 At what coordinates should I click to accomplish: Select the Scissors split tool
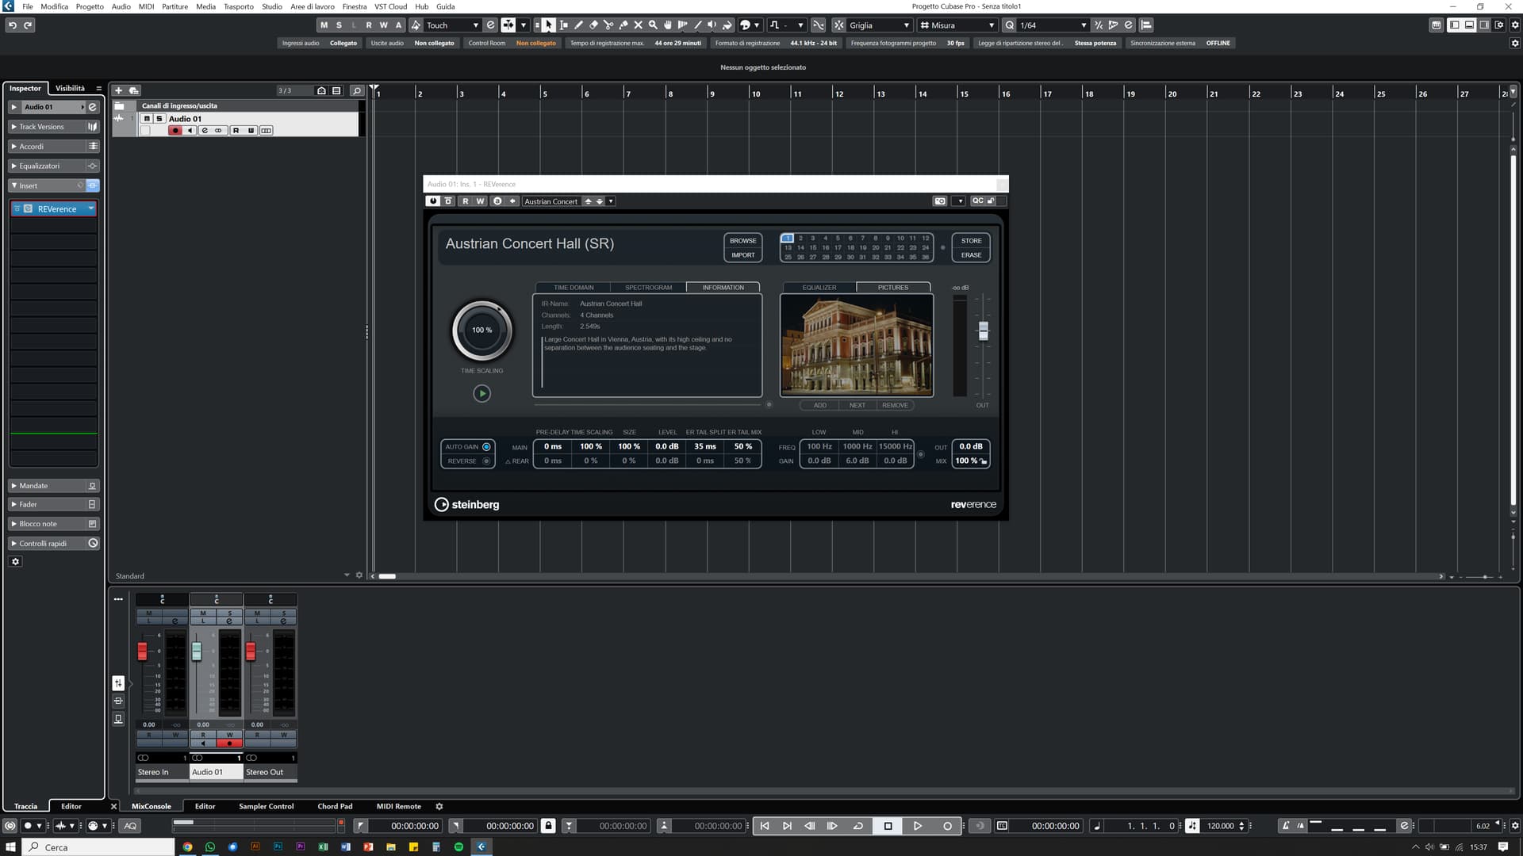(608, 25)
